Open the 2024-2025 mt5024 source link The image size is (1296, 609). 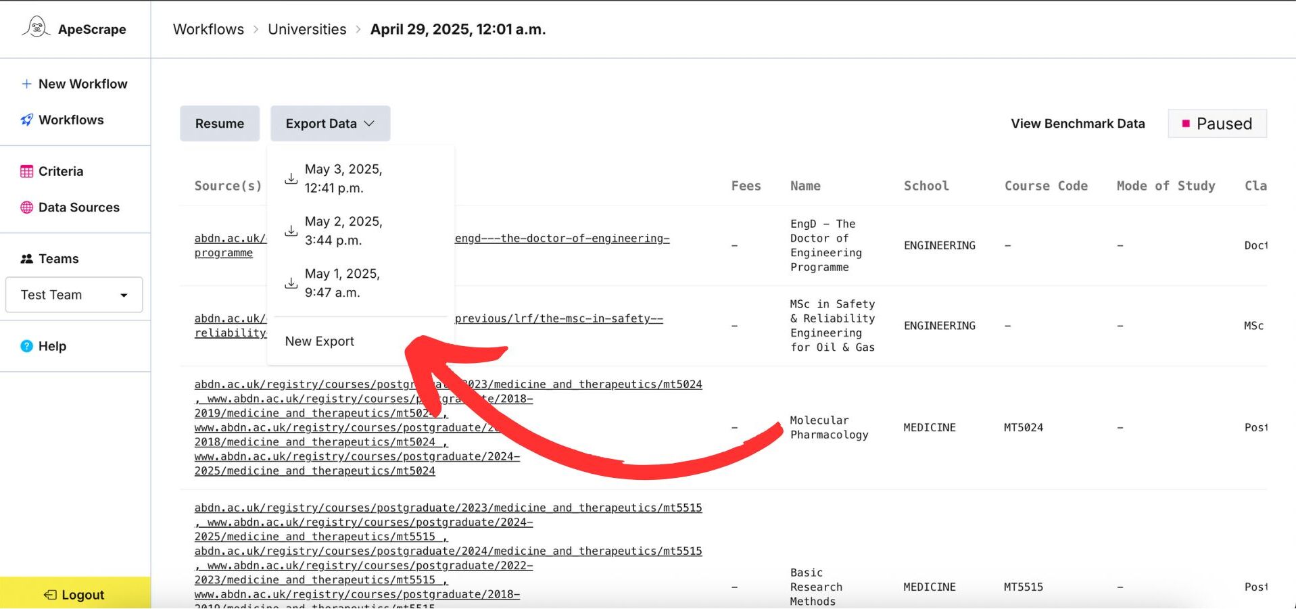coord(357,464)
